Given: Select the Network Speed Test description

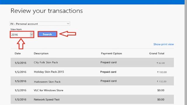Looking at the screenshot, I should pyautogui.click(x=47, y=99).
